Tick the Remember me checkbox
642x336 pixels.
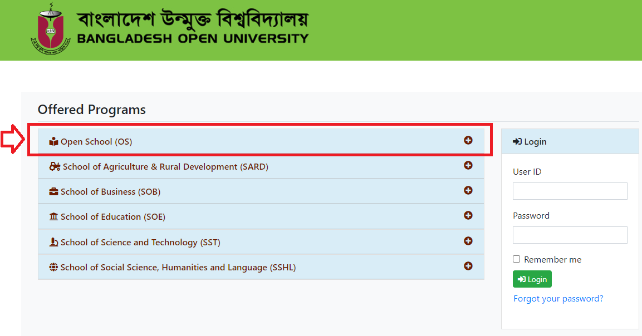(516, 259)
